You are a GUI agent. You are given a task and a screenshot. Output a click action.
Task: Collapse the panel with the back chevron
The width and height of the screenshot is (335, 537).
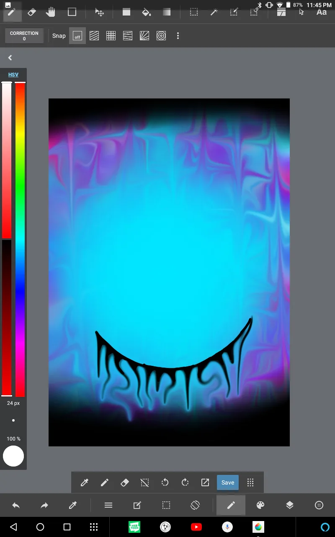point(10,58)
